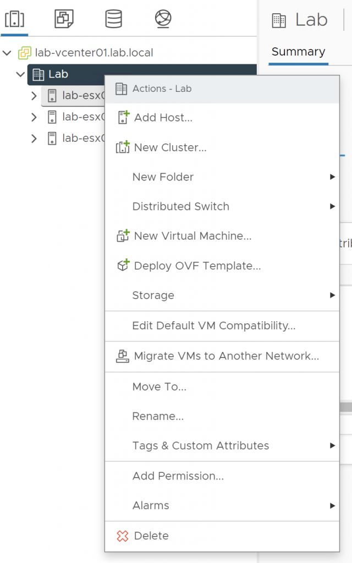Click the Deploy OVF Template icon
Image resolution: width=352 pixels, height=563 pixels.
click(123, 266)
